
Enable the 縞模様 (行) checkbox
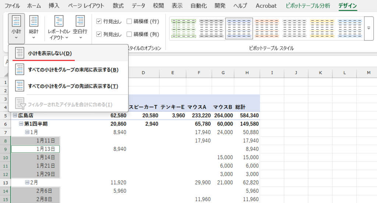point(129,21)
